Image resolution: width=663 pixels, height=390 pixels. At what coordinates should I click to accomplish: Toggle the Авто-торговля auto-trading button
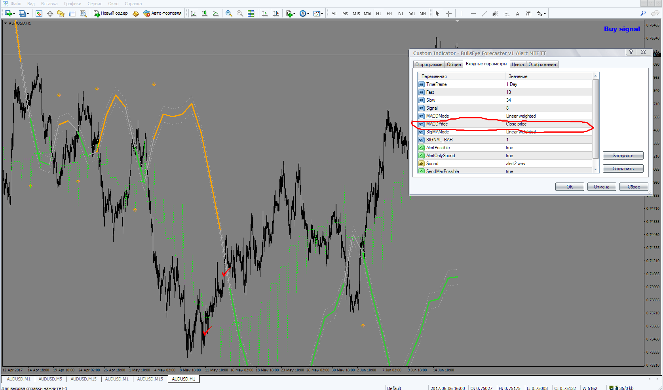(162, 13)
